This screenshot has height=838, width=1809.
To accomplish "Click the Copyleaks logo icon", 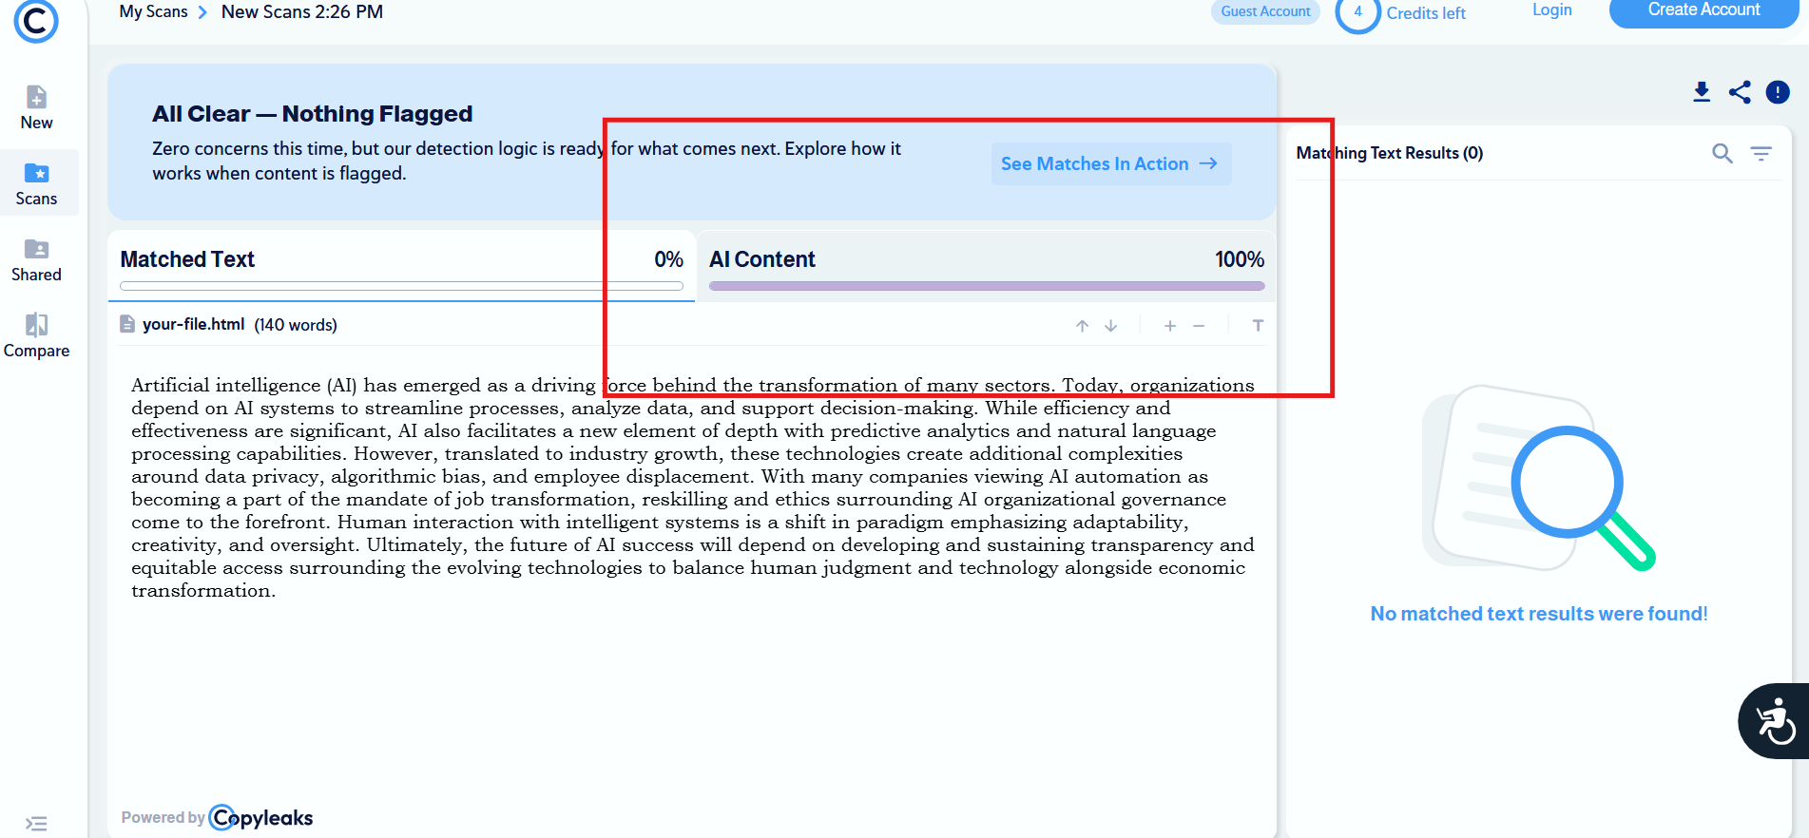I will (36, 21).
